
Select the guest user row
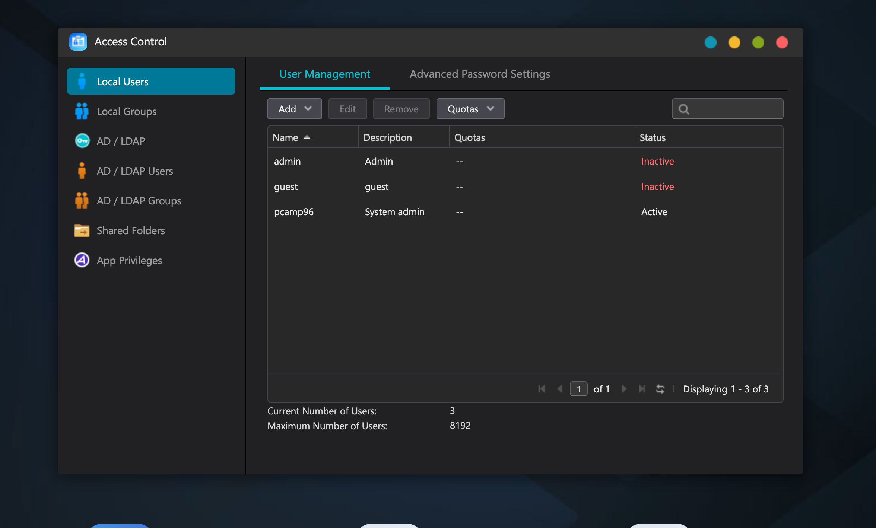tap(526, 187)
